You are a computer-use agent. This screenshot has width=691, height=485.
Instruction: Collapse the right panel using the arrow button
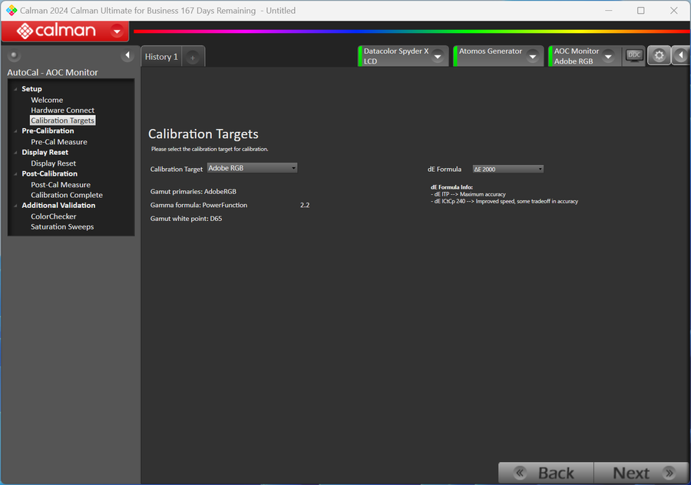pyautogui.click(x=681, y=55)
